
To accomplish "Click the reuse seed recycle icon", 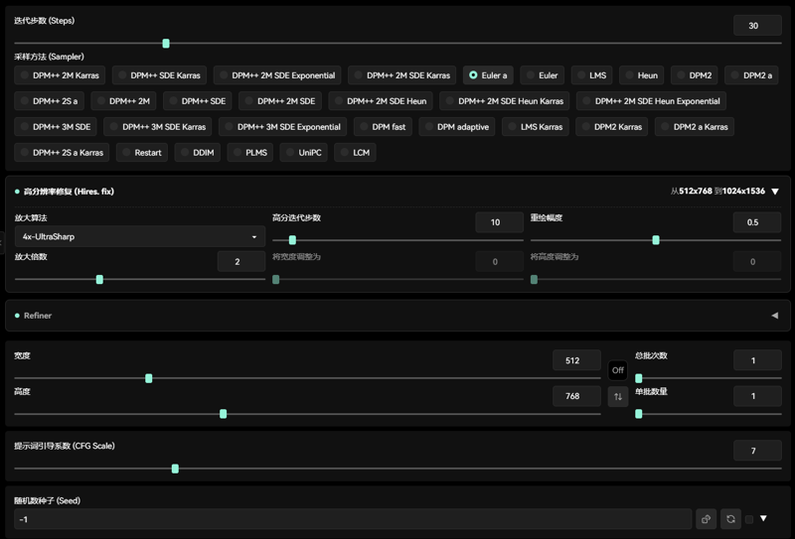I will point(730,519).
